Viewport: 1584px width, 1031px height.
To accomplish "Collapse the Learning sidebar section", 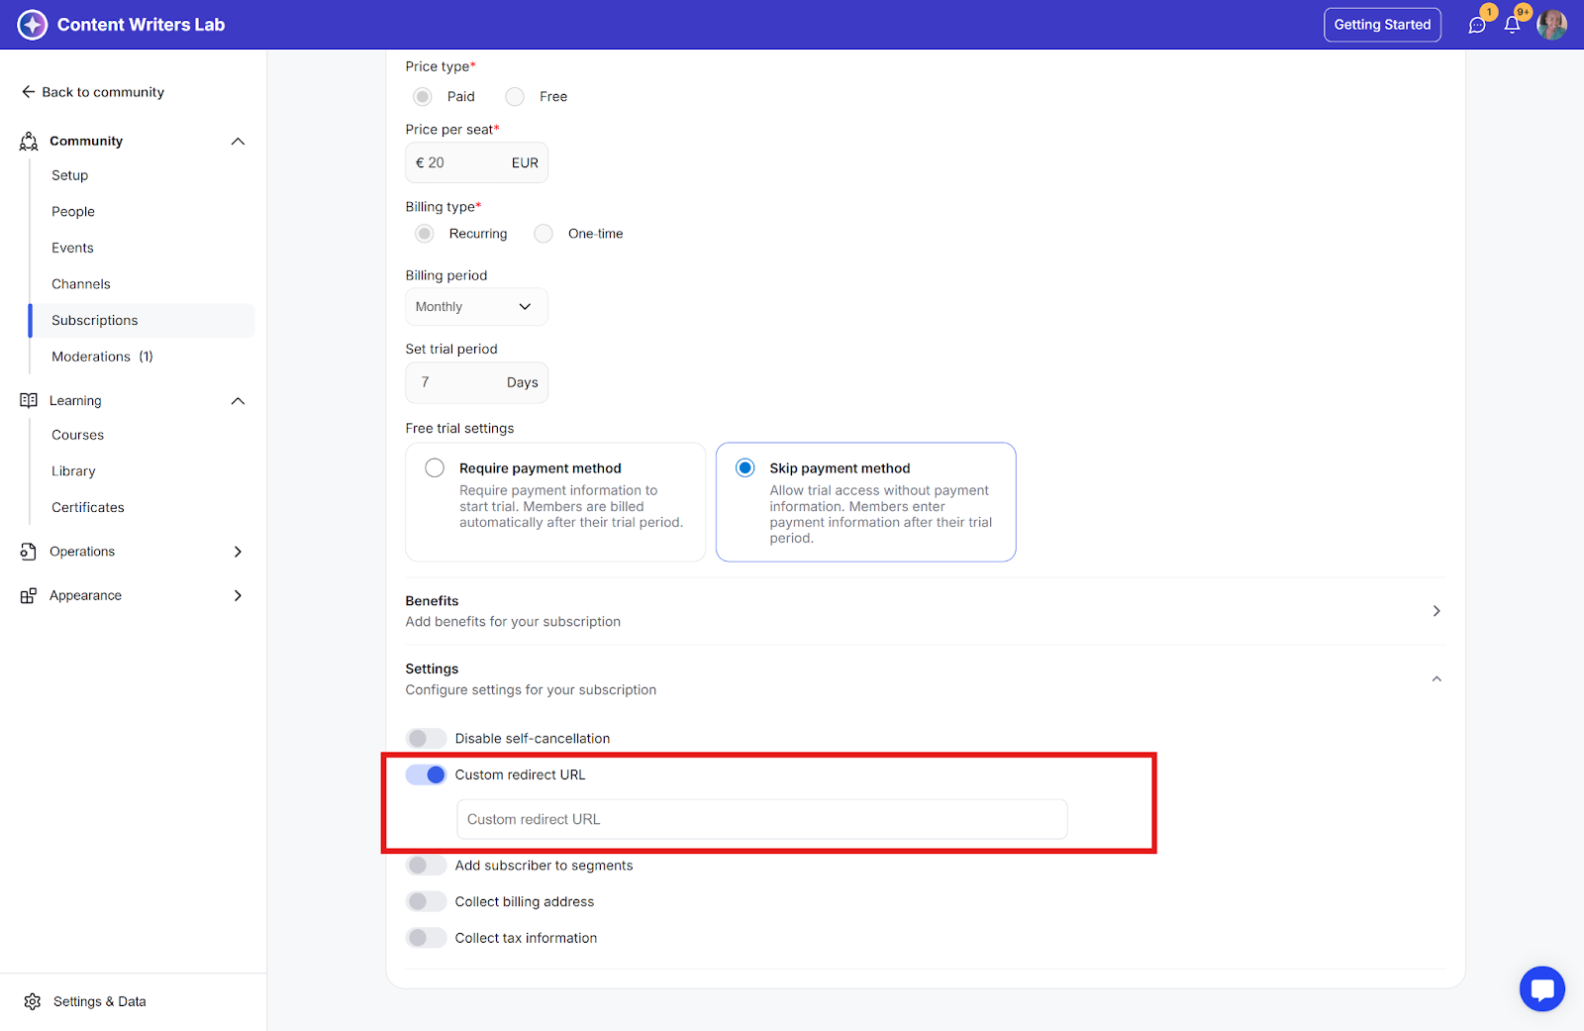I will pos(238,401).
